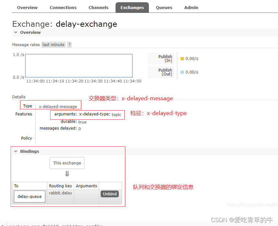Collapse the Bindings section triangle
The height and width of the screenshot is (226, 278).
click(16, 152)
